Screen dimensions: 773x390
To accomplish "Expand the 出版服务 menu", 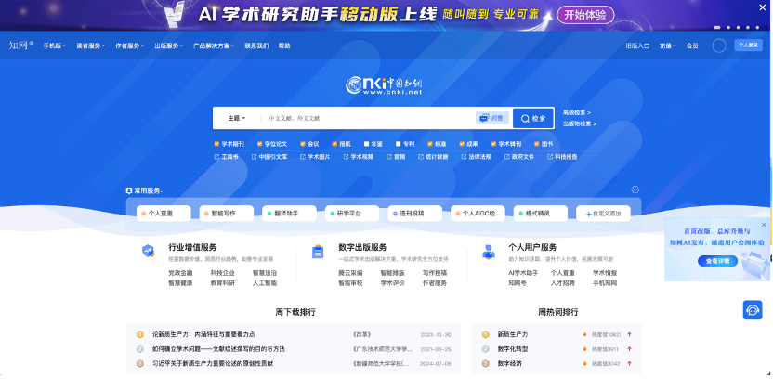I will pyautogui.click(x=168, y=45).
